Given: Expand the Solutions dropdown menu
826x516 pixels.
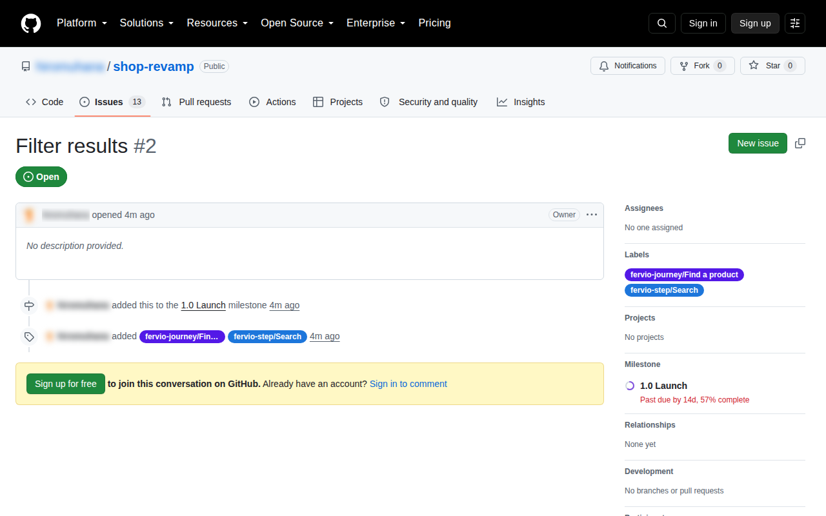Looking at the screenshot, I should [147, 23].
